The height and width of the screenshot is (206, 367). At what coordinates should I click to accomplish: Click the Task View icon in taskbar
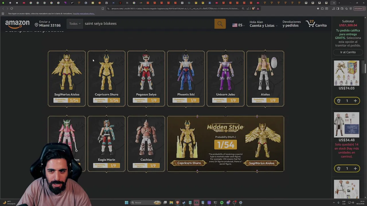pyautogui.click(x=165, y=203)
